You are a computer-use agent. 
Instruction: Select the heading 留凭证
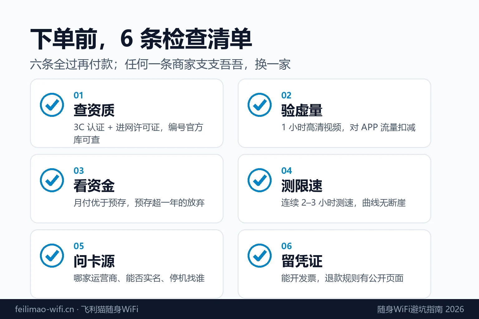pyautogui.click(x=302, y=261)
